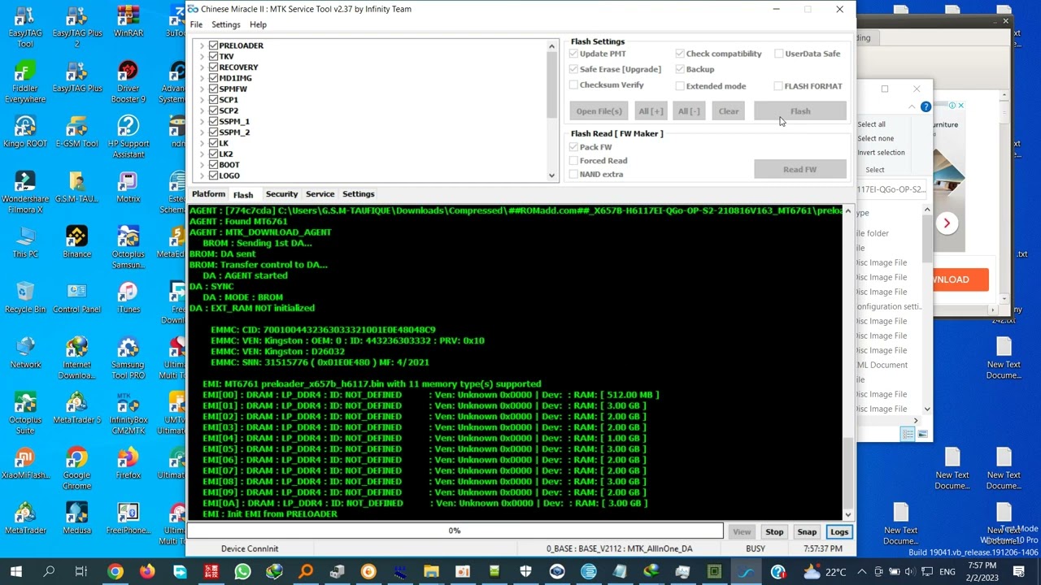Open the Driver Booster 9 desktop icon
The height and width of the screenshot is (585, 1041).
128,82
